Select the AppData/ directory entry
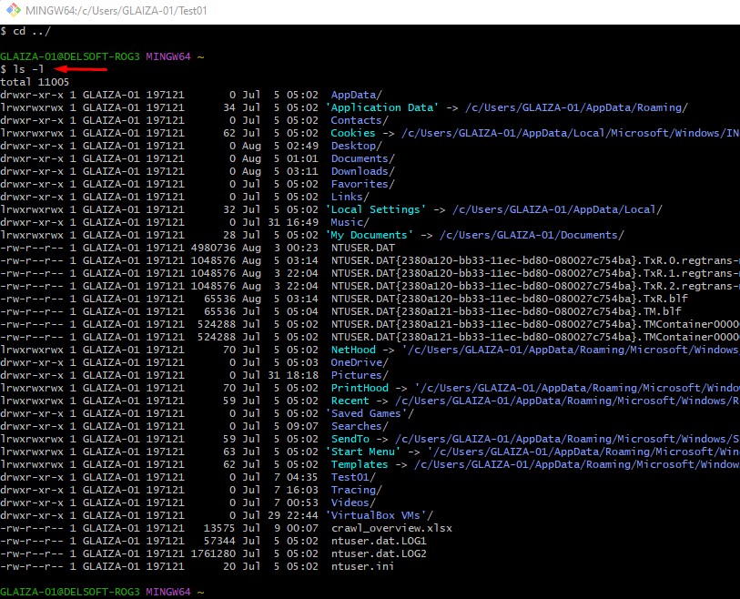This screenshot has height=599, width=740. point(356,95)
